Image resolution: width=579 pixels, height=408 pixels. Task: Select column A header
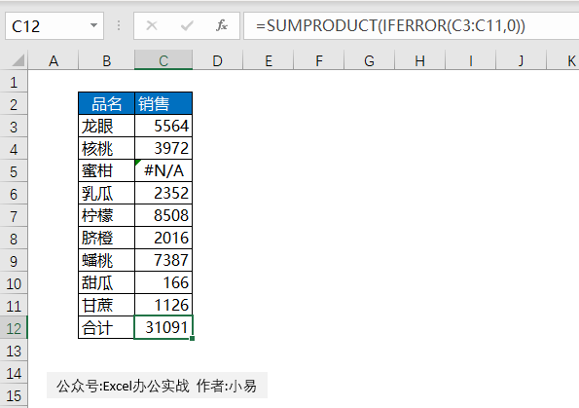pyautogui.click(x=54, y=60)
